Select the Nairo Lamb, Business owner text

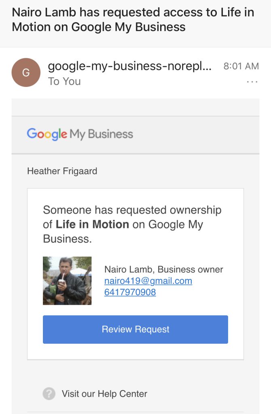coord(163,269)
